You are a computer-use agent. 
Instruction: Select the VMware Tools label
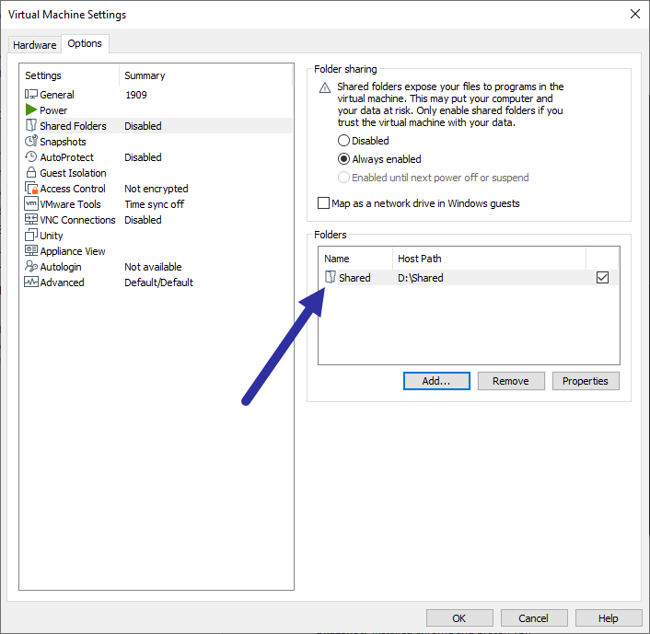click(71, 204)
